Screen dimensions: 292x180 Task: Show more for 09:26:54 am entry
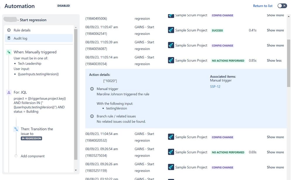click(x=275, y=152)
